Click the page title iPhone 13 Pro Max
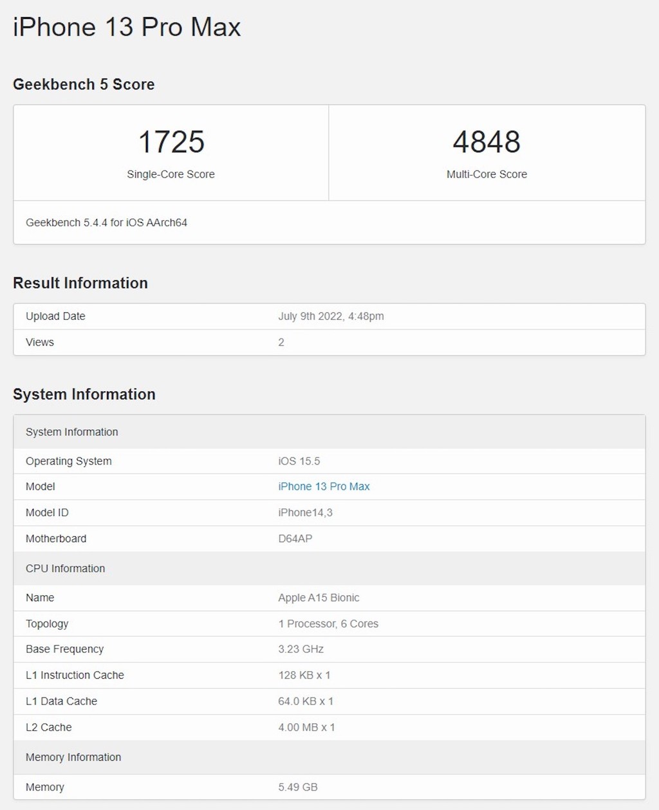Screen dimensions: 659x810 pyautogui.click(x=126, y=27)
